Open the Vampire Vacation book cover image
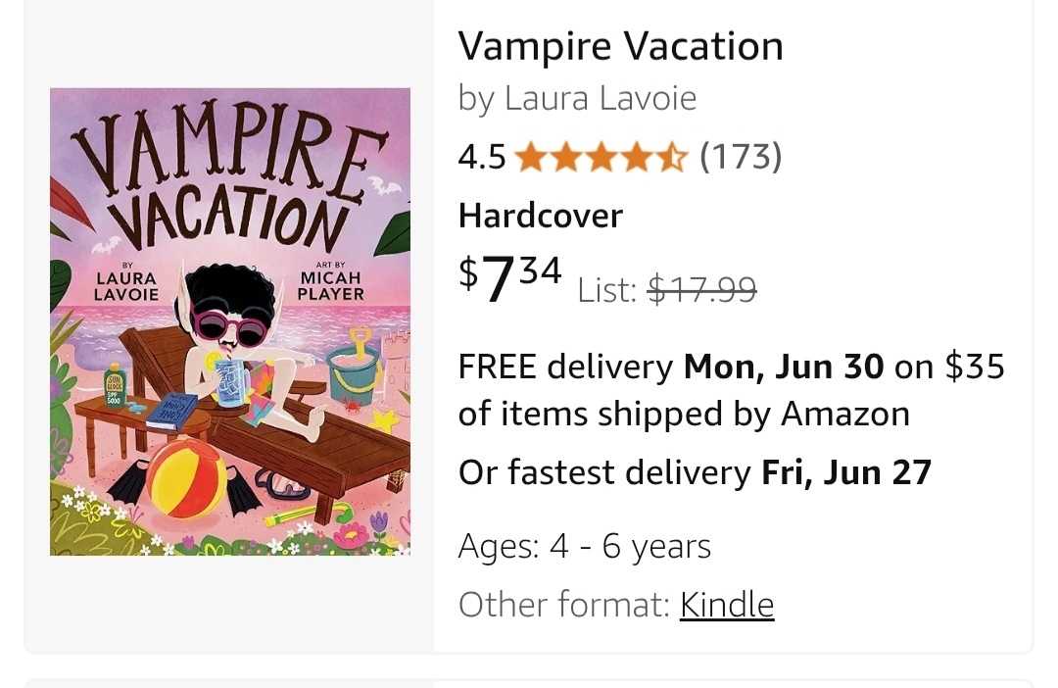The width and height of the screenshot is (1058, 688). pyautogui.click(x=230, y=321)
